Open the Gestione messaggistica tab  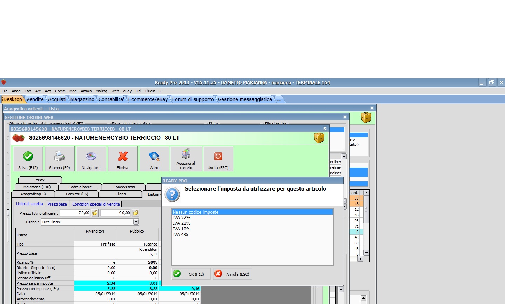pos(245,99)
